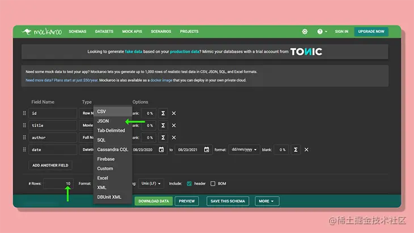Click blank percentage input in id row
Screen dimensions: 414x233
click(x=149, y=113)
